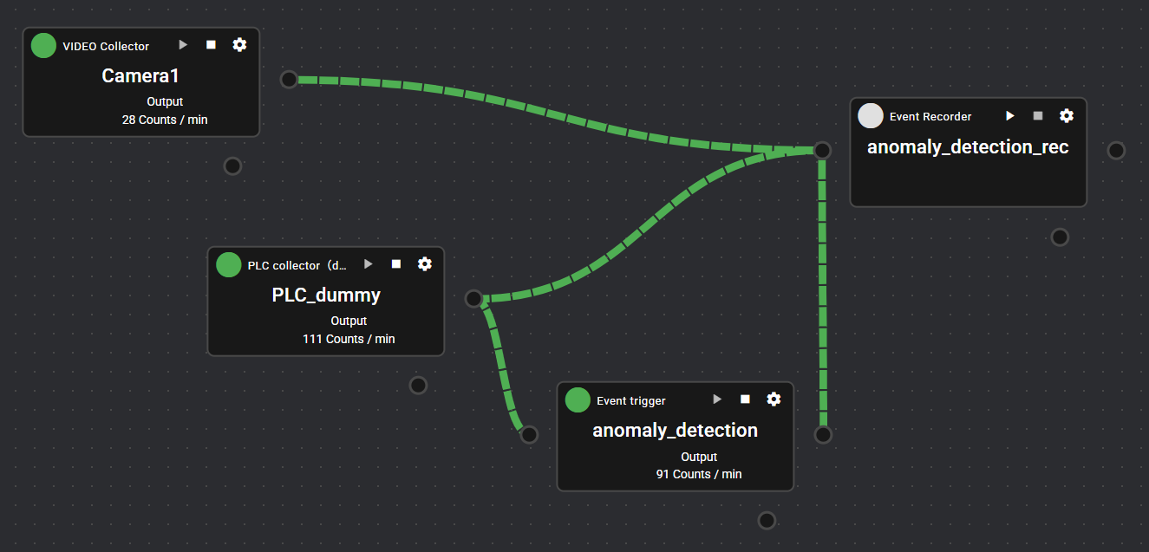Toggle the green status indicator on Camera1

click(x=42, y=45)
